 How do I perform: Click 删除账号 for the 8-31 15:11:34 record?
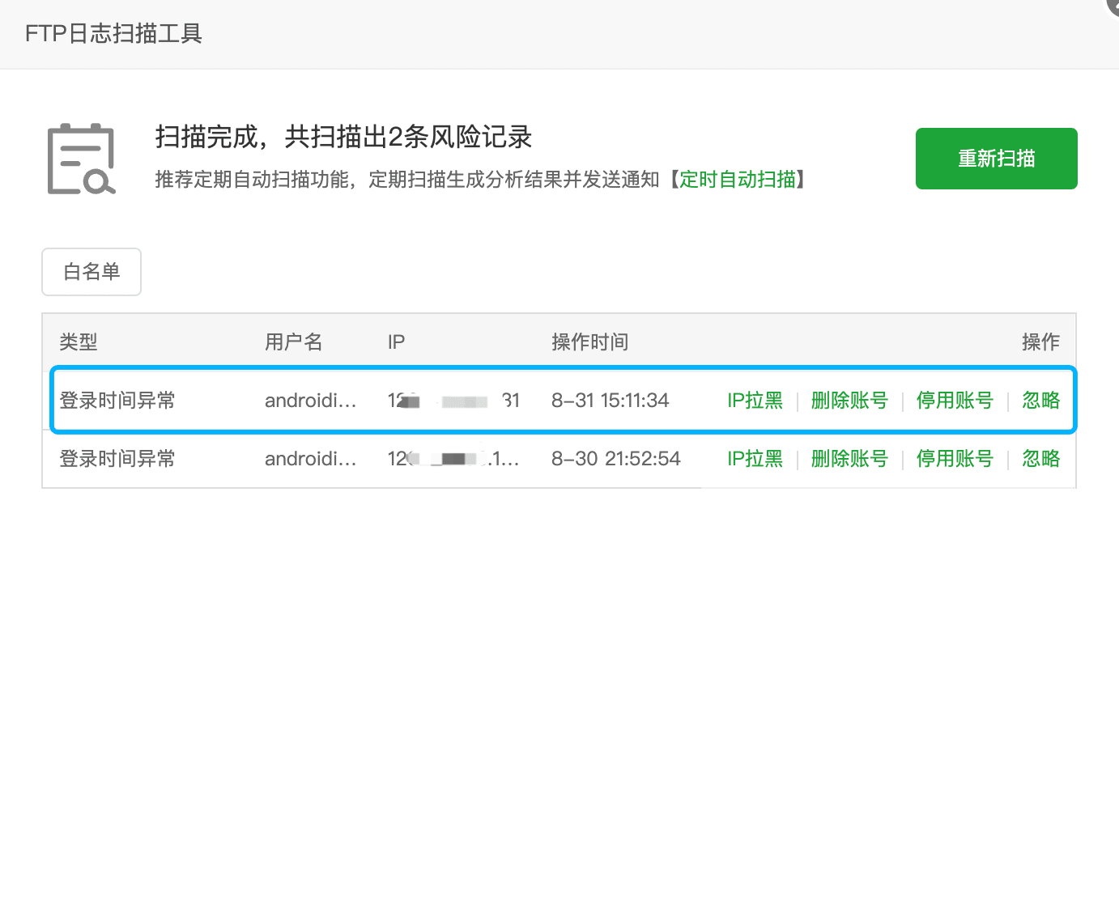849,401
